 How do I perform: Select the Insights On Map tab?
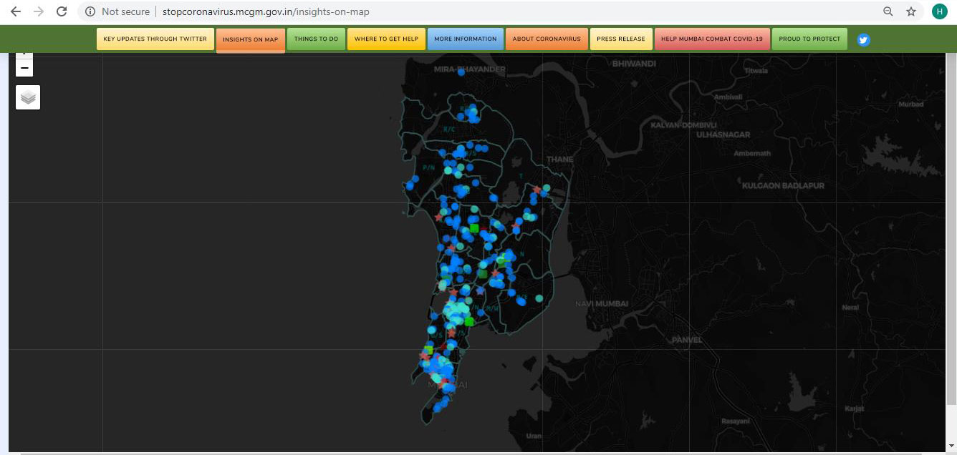coord(250,39)
